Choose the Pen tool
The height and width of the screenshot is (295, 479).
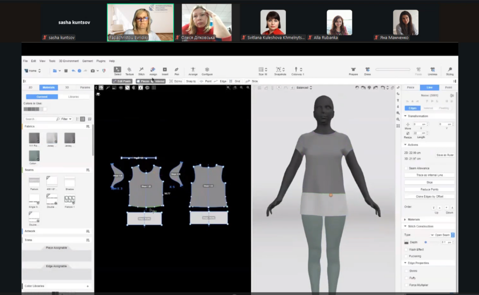(x=177, y=70)
